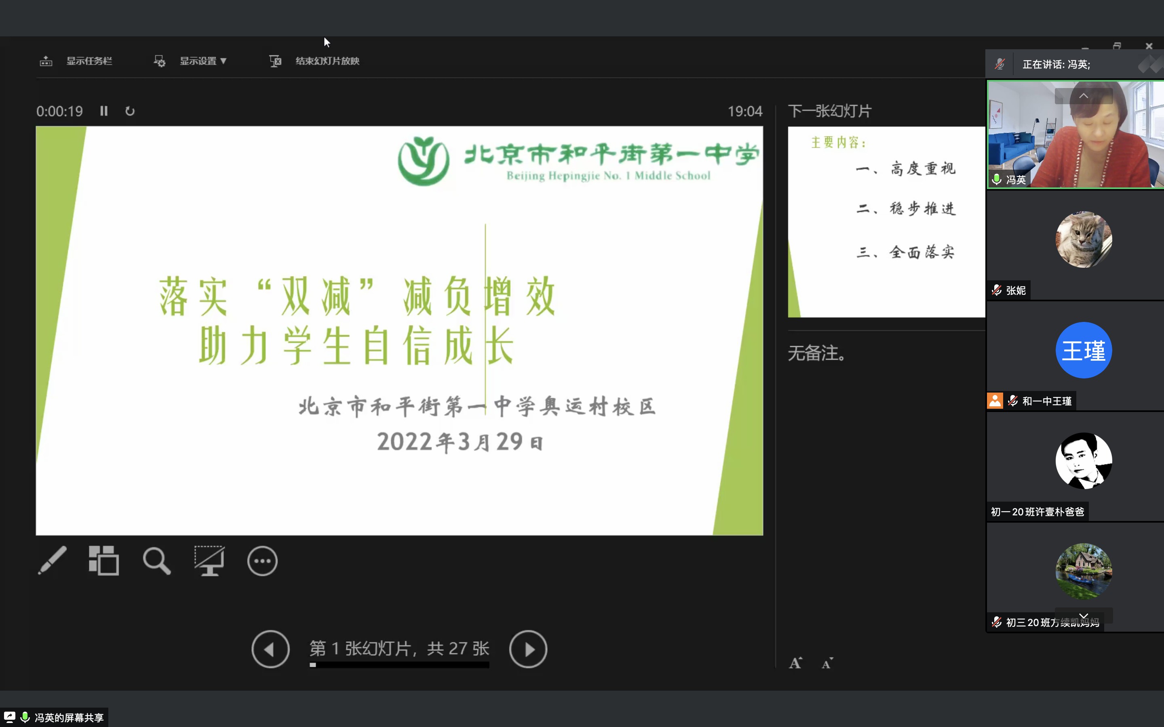Click 显示任务栏 in presenter toolbar
The height and width of the screenshot is (727, 1164).
(89, 61)
